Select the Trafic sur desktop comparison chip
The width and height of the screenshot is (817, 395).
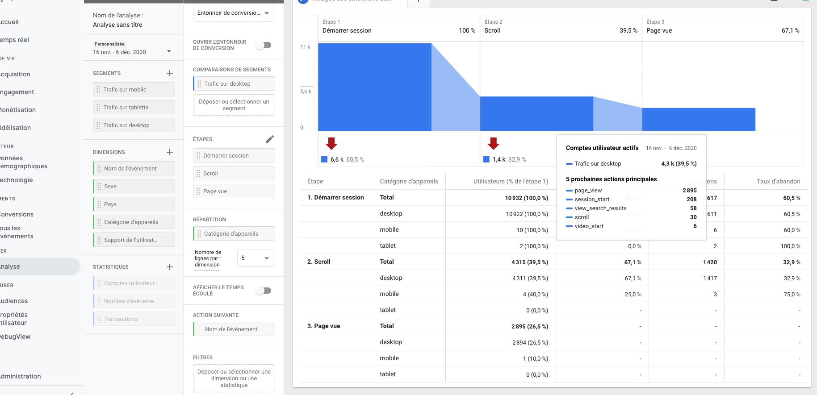[x=234, y=83]
